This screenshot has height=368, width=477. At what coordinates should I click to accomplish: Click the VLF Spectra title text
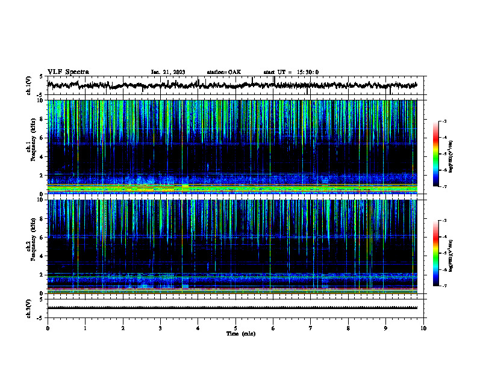point(68,72)
